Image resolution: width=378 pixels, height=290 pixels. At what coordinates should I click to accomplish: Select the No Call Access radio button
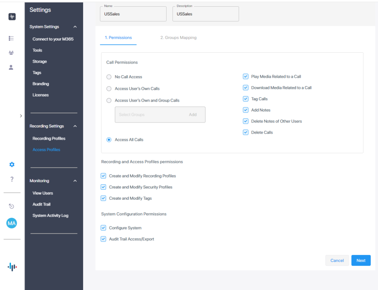point(109,77)
